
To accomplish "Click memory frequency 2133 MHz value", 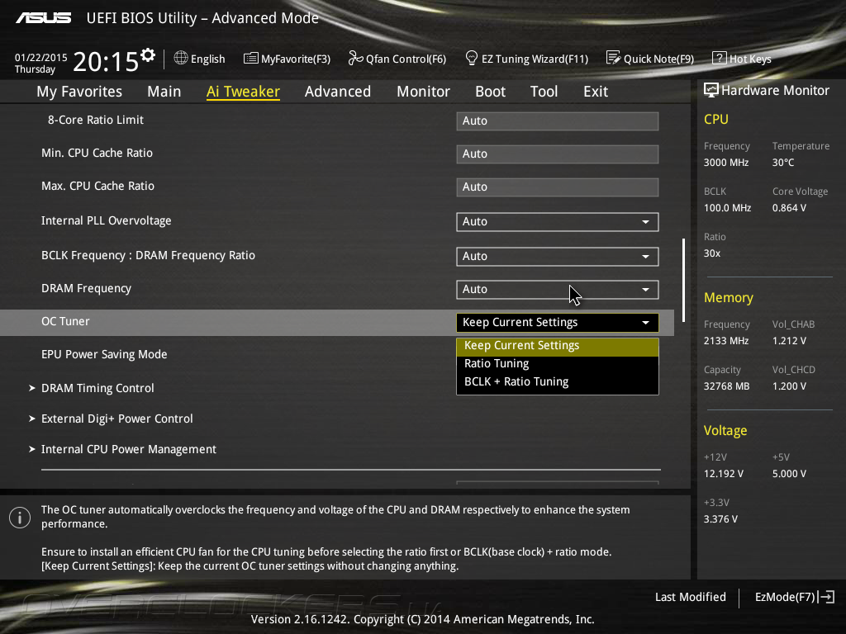I will (x=725, y=341).
